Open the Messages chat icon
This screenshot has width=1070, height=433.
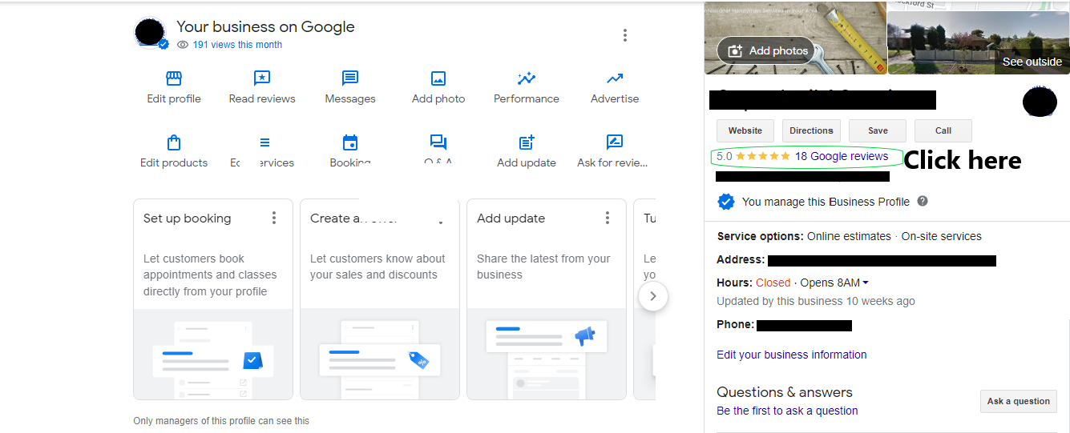click(x=350, y=78)
